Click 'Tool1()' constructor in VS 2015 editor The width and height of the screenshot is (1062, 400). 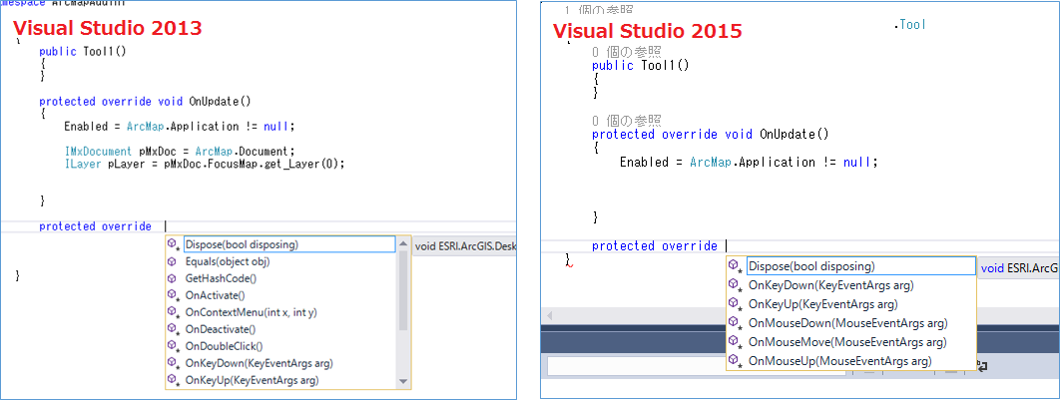coord(664,65)
